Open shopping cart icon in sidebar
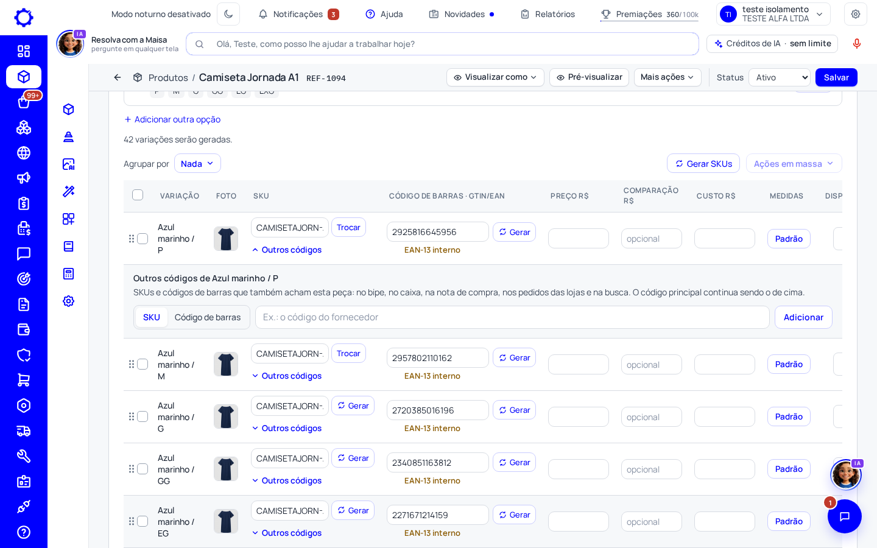Screen dimensions: 877x548 (24, 380)
